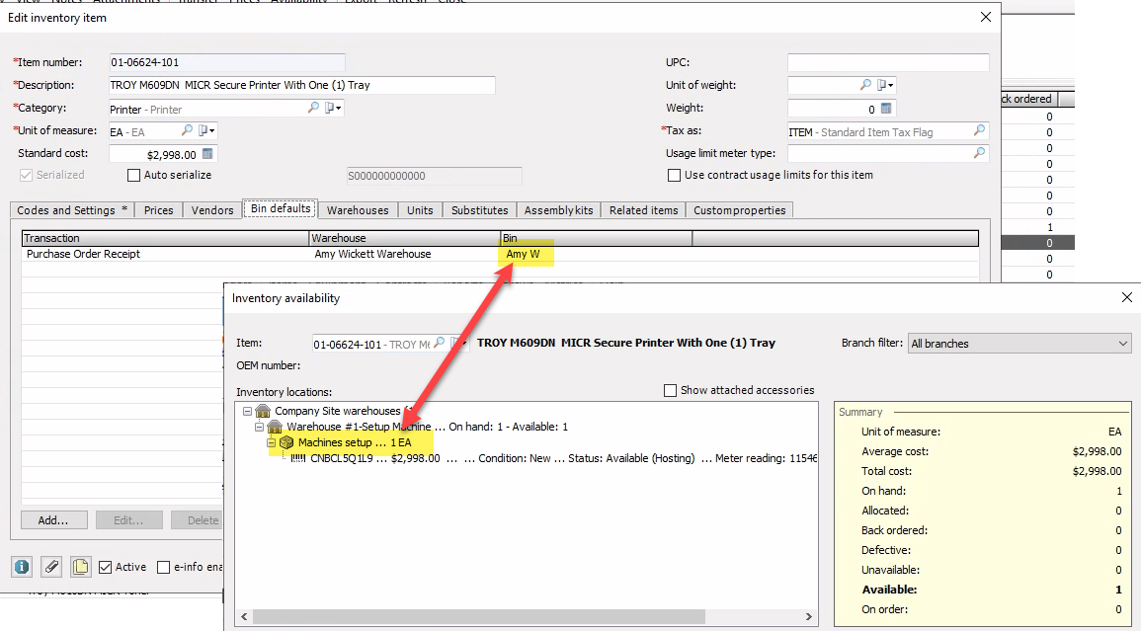This screenshot has width=1141, height=631.
Task: Click the Machines setup bin box icon
Action: 286,442
